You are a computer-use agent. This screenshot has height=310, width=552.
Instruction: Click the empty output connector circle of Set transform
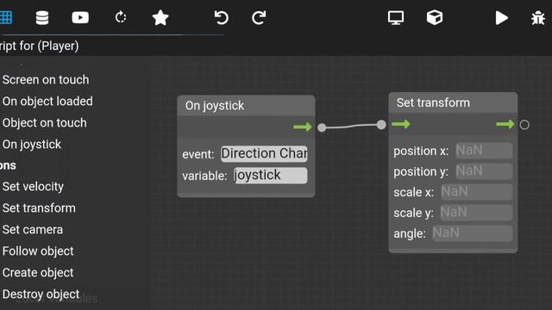[x=524, y=125]
